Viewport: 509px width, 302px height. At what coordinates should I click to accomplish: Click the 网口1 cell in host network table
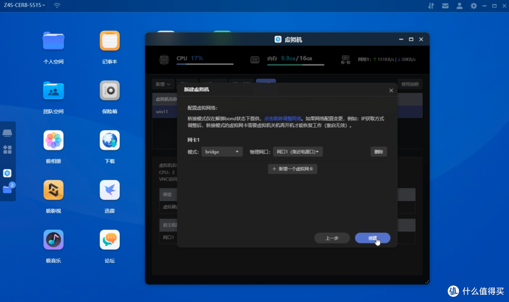(x=168, y=238)
